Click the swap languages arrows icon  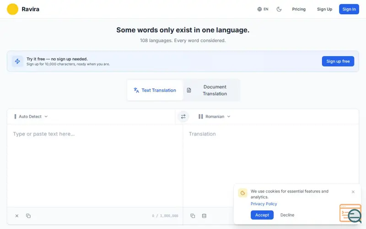[183, 116]
